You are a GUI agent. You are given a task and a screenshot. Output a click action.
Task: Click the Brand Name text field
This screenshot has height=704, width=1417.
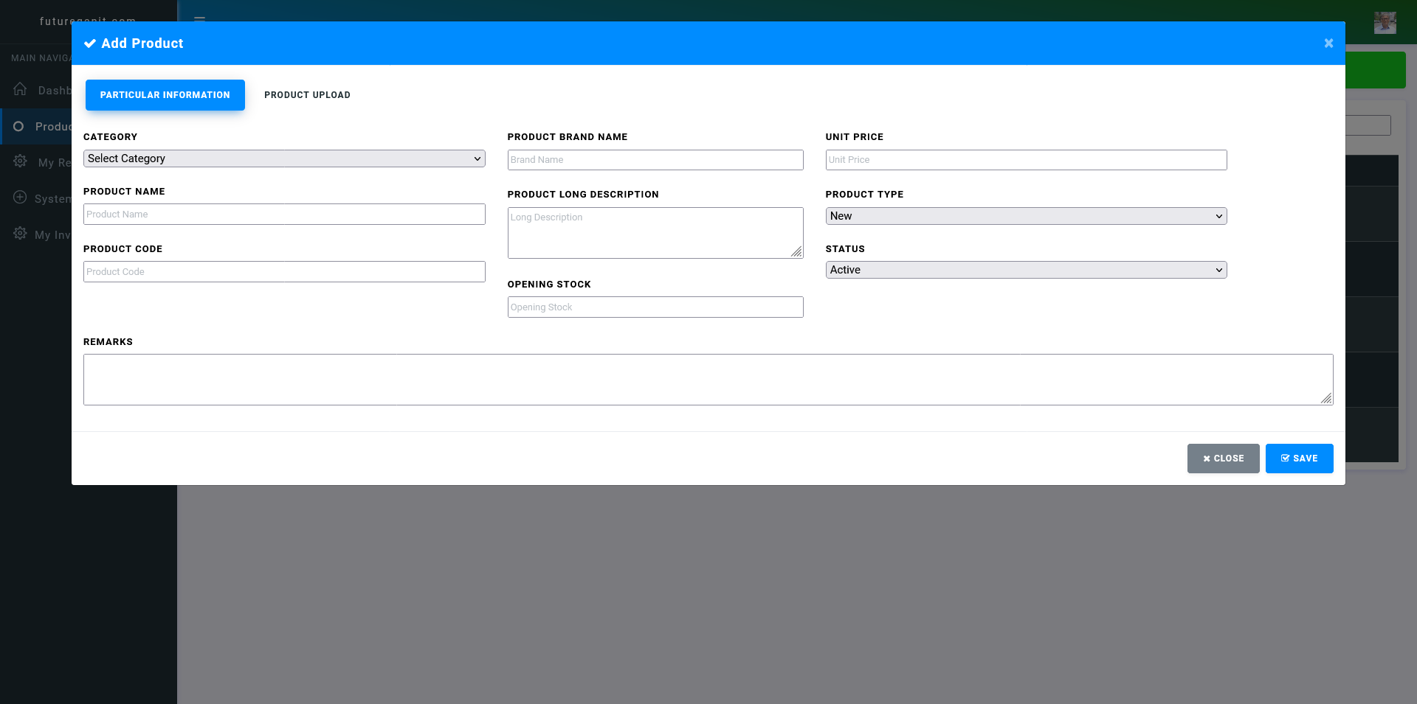(x=655, y=160)
